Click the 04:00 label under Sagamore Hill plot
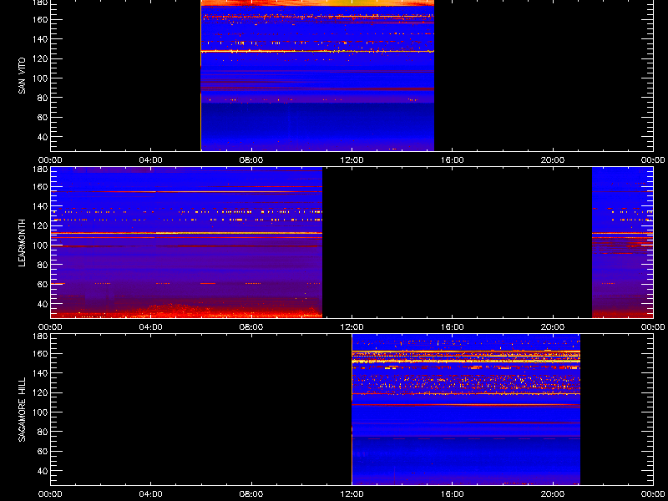Viewport: 668px width, 501px height. pyautogui.click(x=151, y=494)
